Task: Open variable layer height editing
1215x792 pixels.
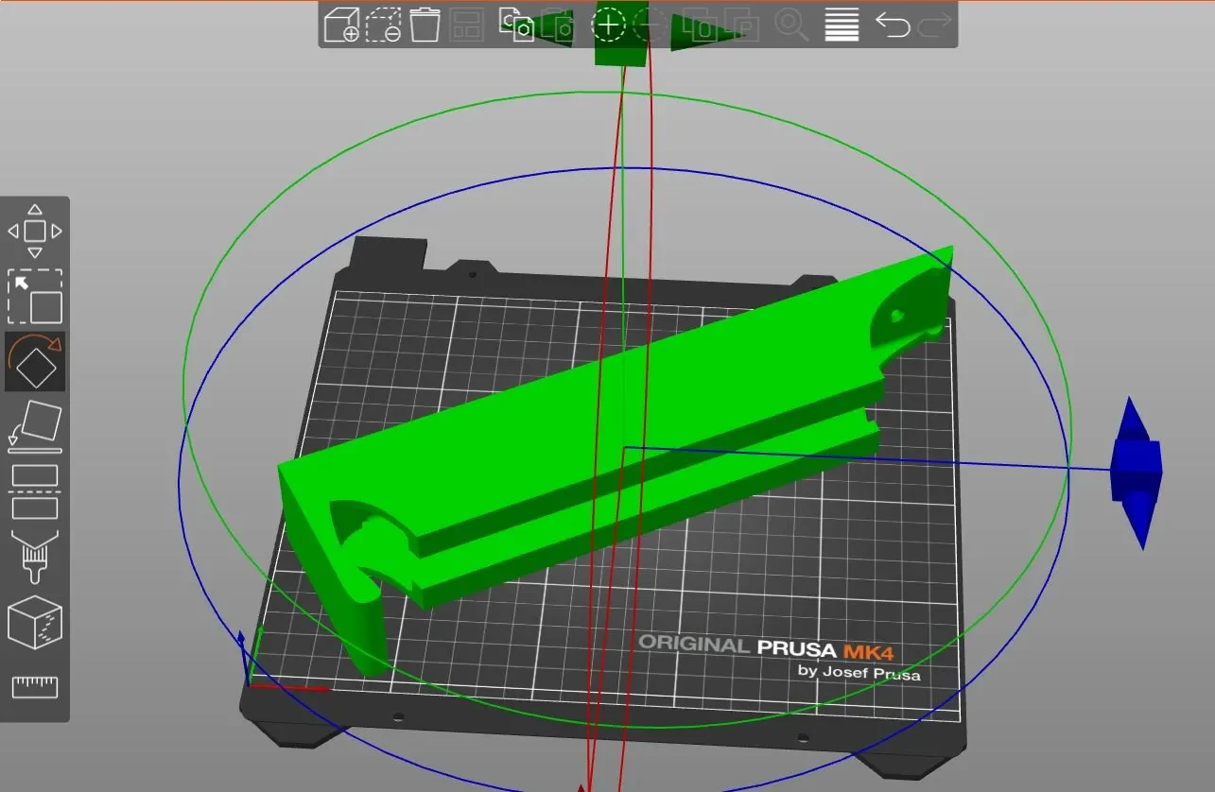Action: (842, 25)
